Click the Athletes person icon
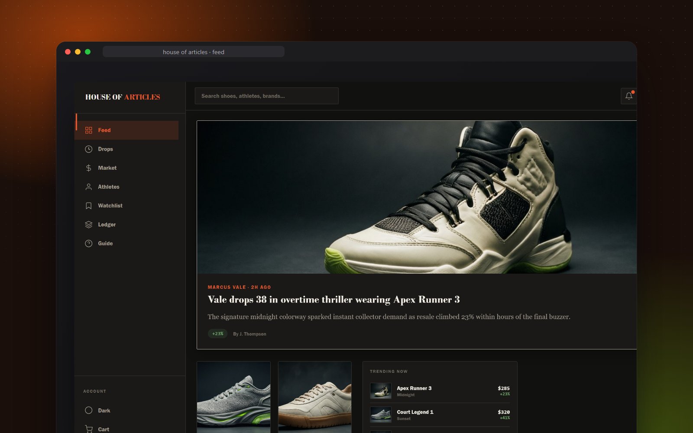 89,187
